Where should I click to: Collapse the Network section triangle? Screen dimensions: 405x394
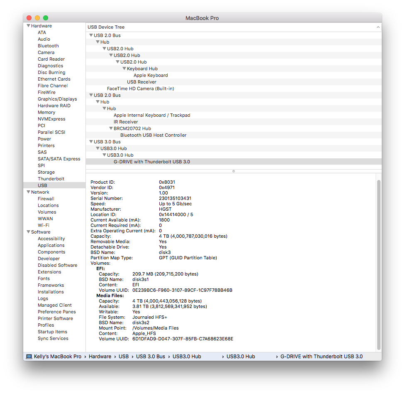28,192
